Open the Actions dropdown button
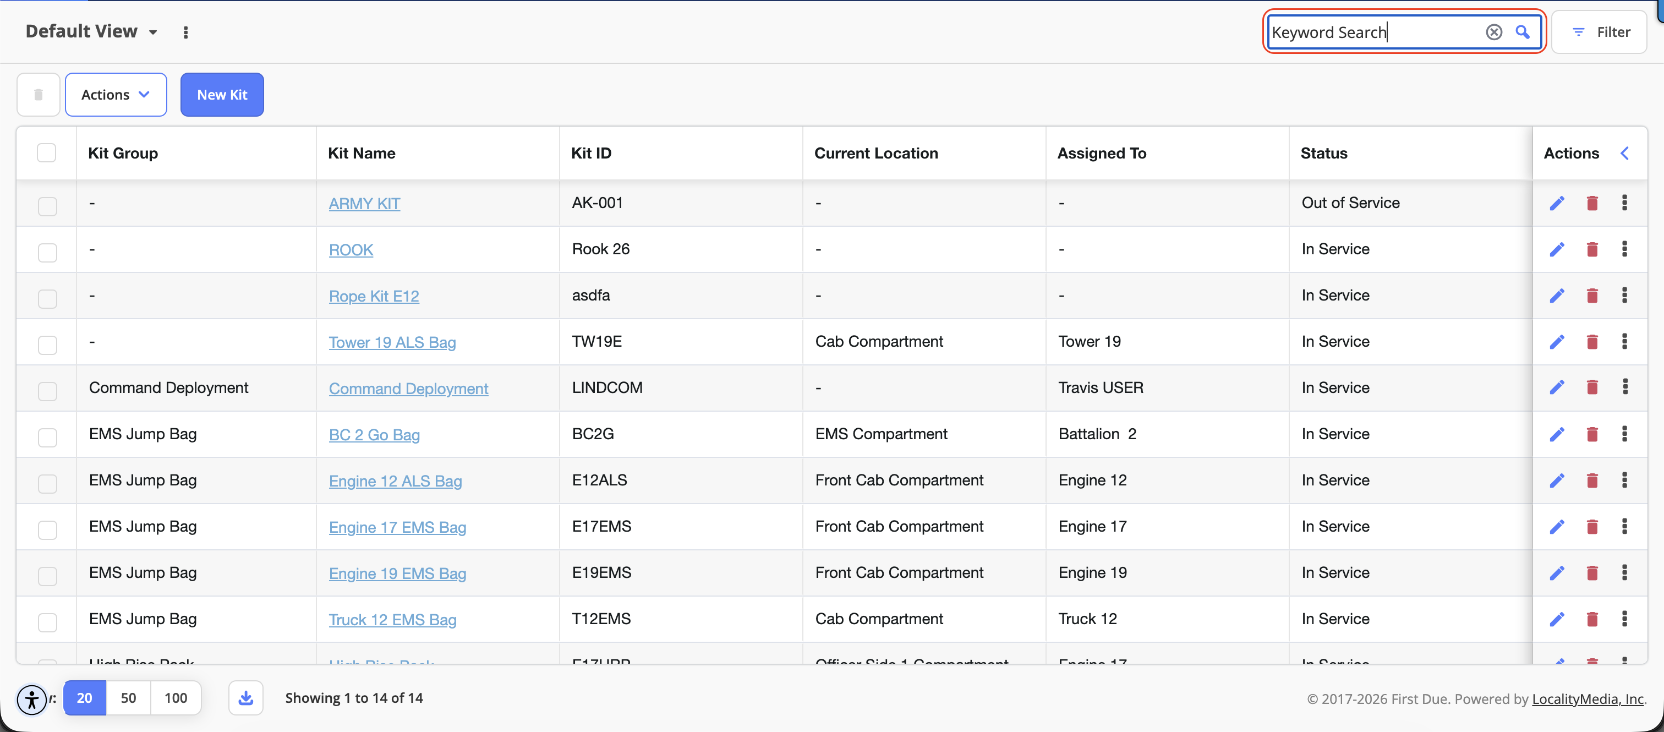1664x732 pixels. click(x=116, y=95)
